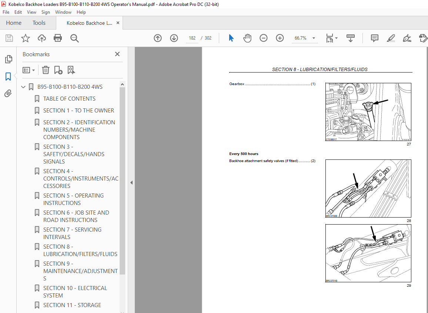428x313 pixels.
Task: Open fit page options dropdown arrow
Action: click(x=336, y=38)
